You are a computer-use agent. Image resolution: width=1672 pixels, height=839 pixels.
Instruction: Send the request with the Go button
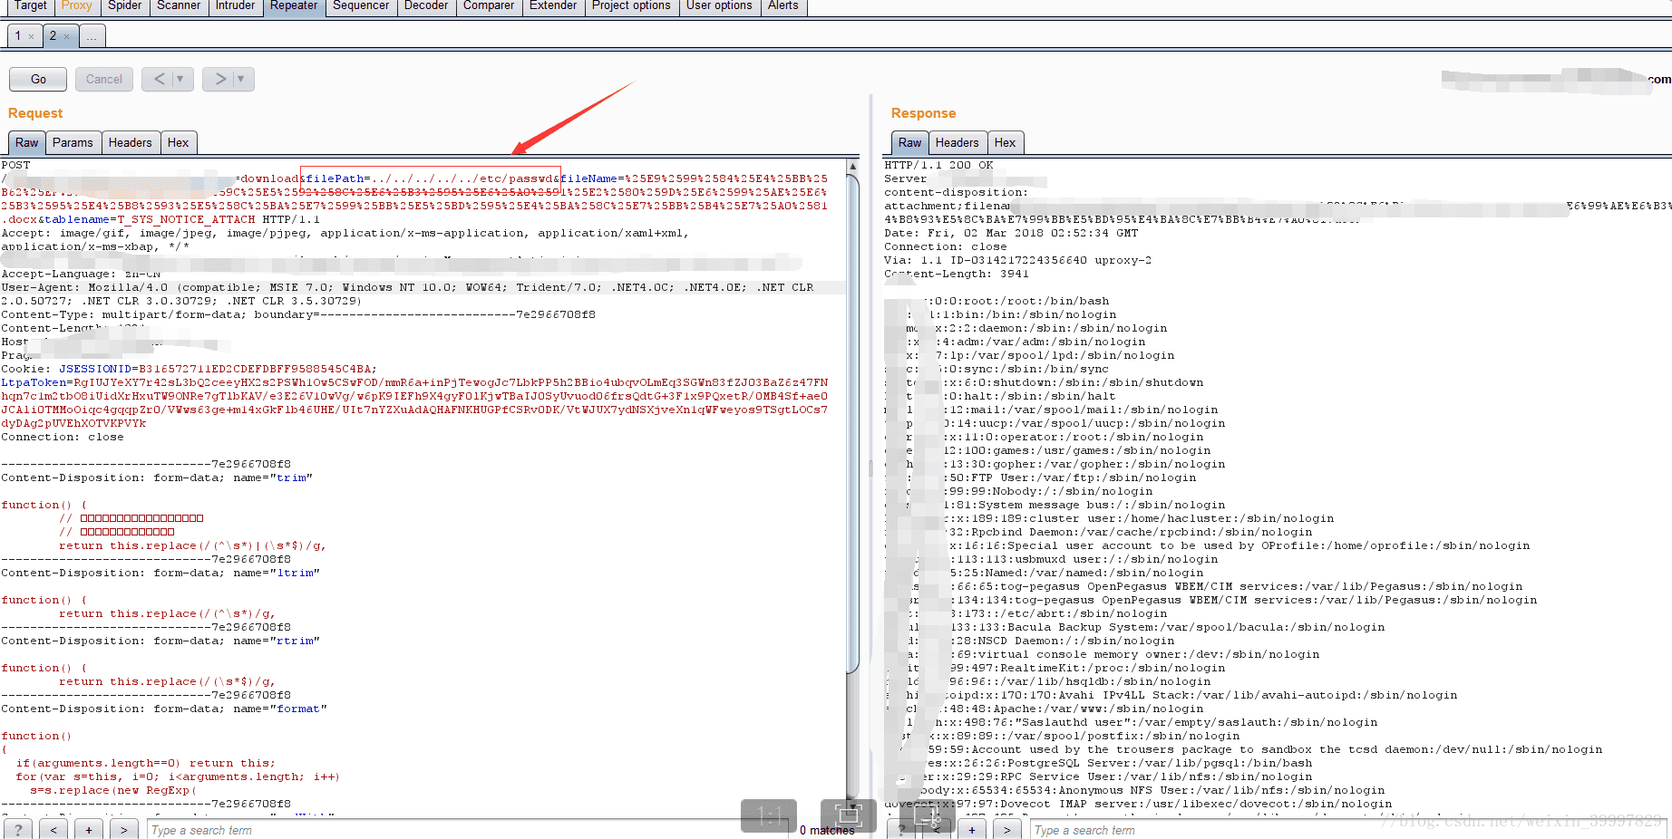[x=38, y=80]
